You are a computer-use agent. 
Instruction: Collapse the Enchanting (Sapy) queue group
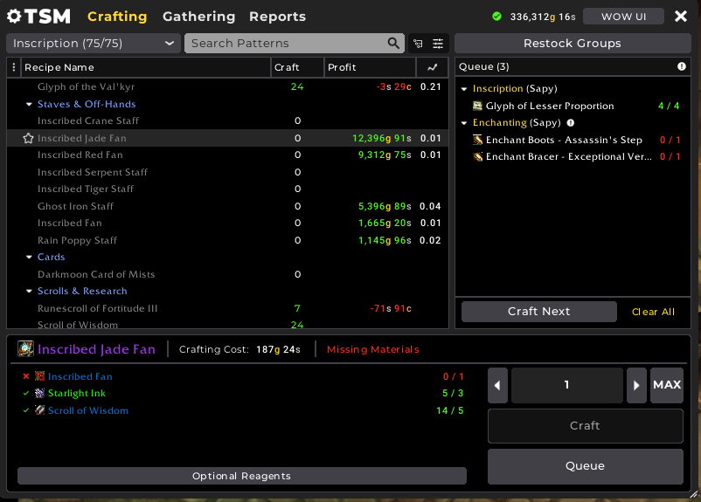pyautogui.click(x=464, y=123)
